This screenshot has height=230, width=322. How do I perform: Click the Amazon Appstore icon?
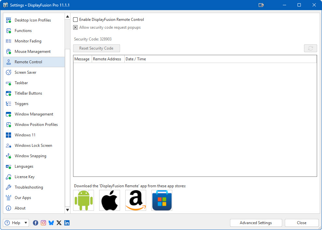pos(136,200)
